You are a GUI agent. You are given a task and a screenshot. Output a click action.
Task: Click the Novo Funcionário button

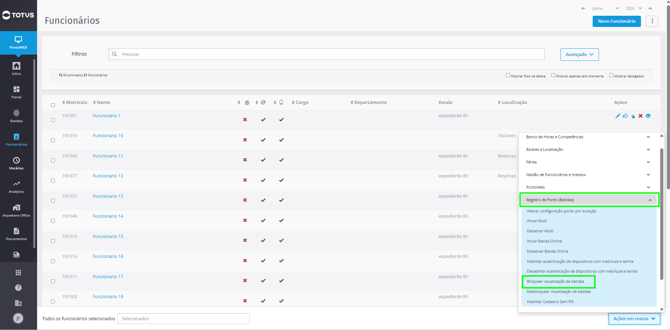[x=616, y=21]
